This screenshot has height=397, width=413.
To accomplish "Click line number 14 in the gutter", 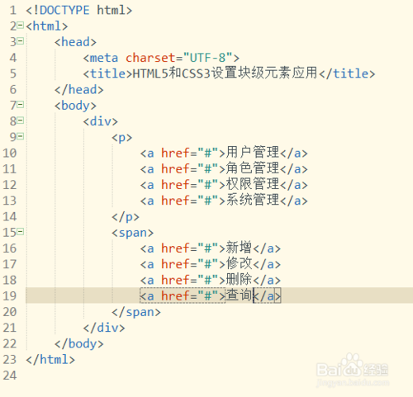I will point(10,217).
